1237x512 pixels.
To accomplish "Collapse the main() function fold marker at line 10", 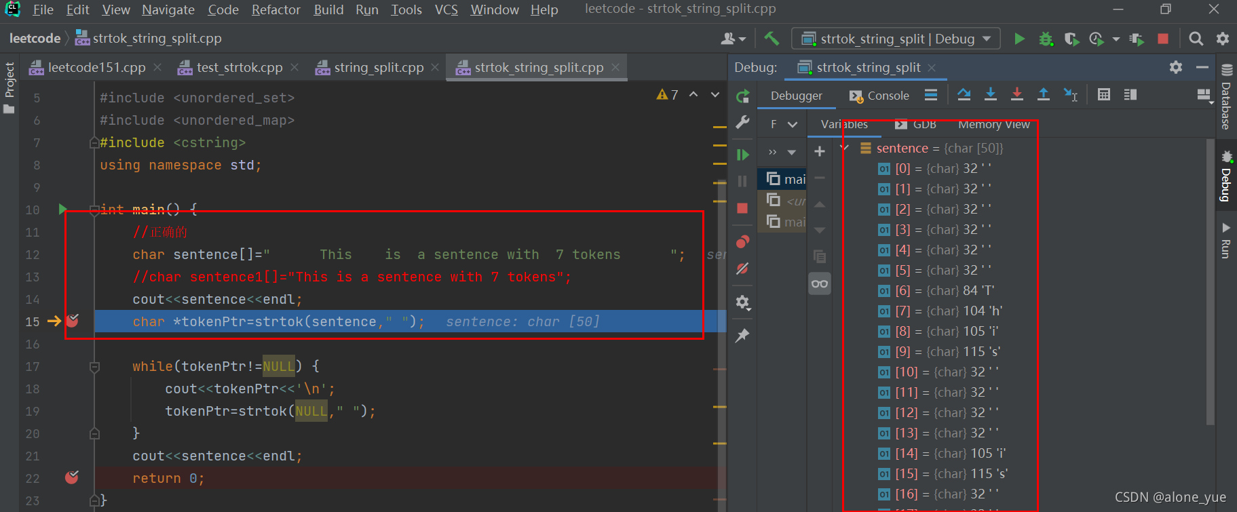I will click(x=95, y=210).
